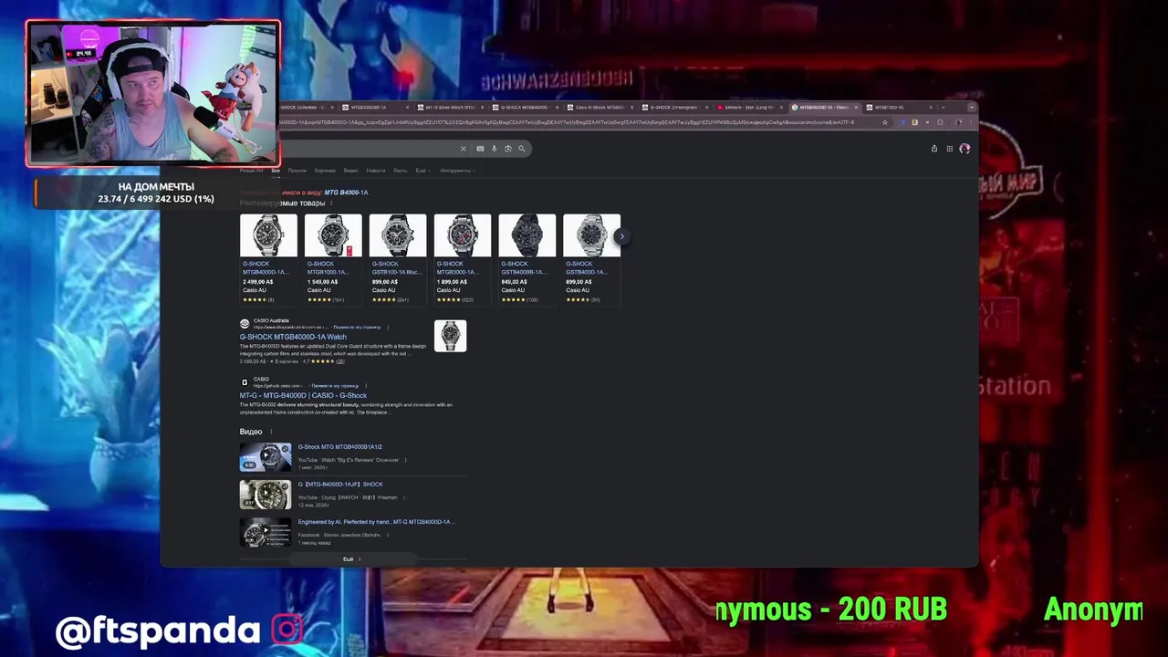
Task: Switch to the 'G-SHOCK Chronograph' browser tab
Action: pyautogui.click(x=675, y=108)
